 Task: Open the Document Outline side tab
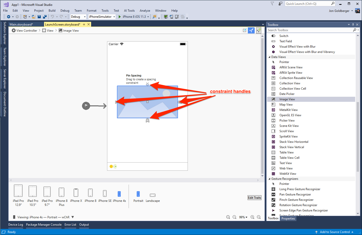pyautogui.click(x=5, y=104)
